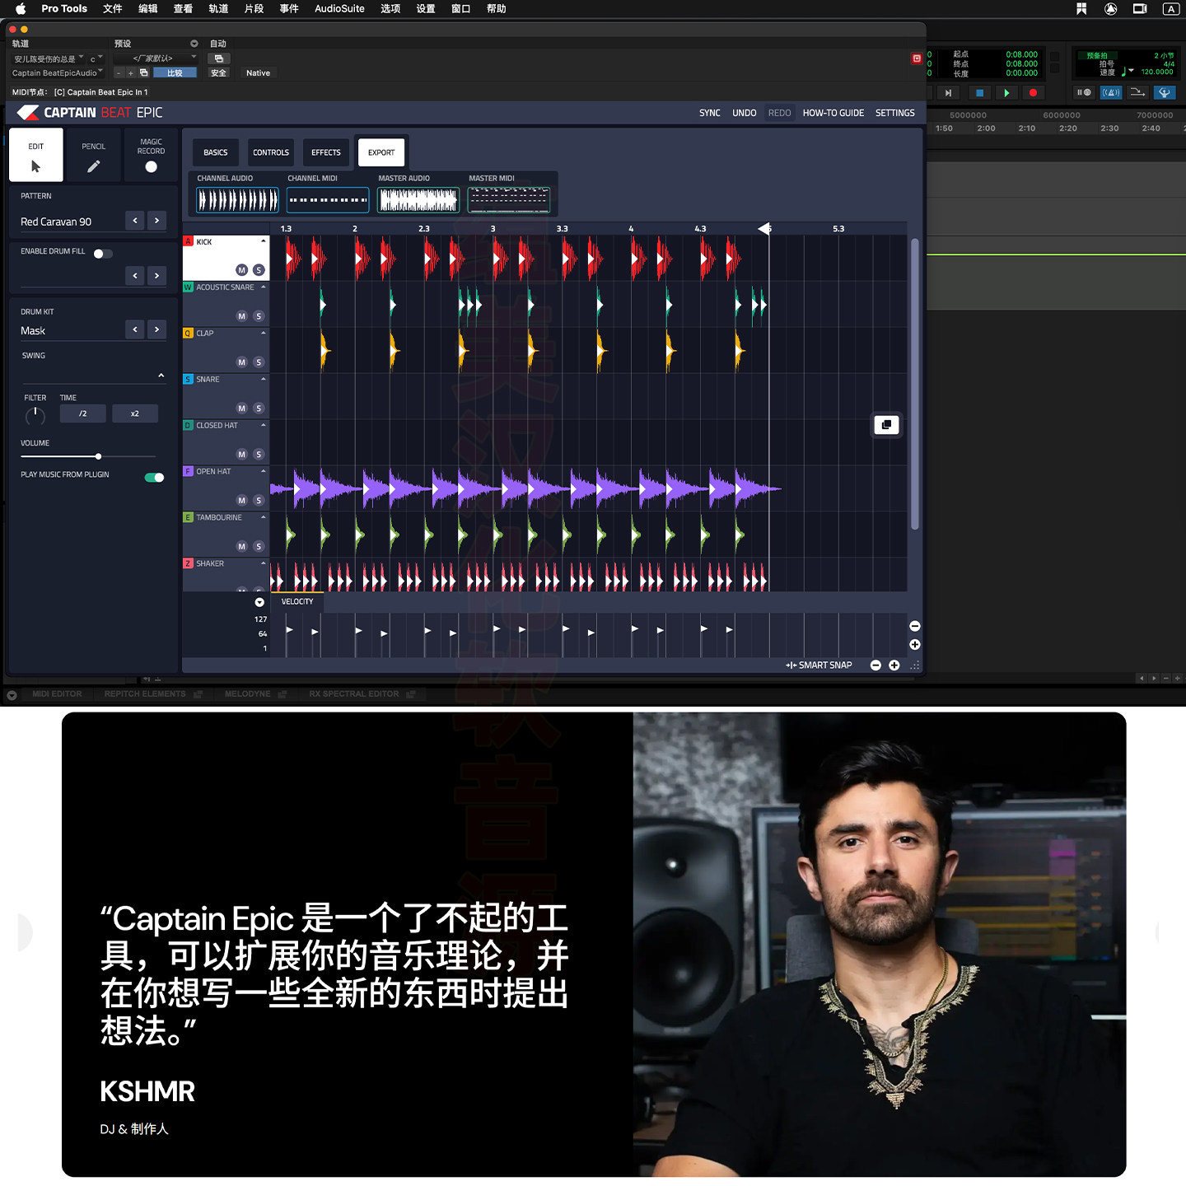Expand the Open Hat channel arrow
This screenshot has height=1186, width=1186.
click(264, 472)
